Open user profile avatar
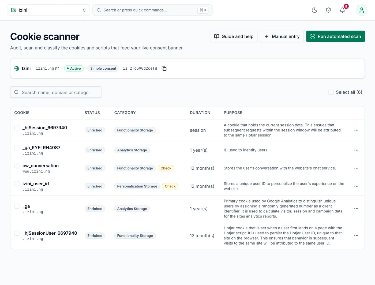 [x=362, y=10]
